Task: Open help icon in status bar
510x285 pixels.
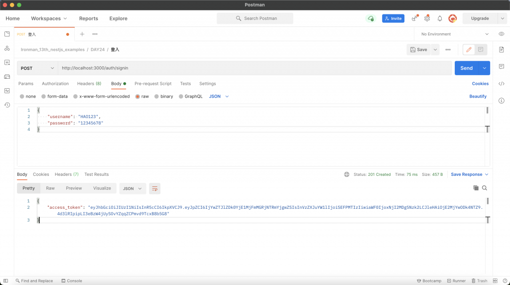Action: coord(505,281)
